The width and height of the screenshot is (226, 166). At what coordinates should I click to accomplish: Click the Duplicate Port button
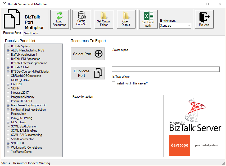[88, 73]
